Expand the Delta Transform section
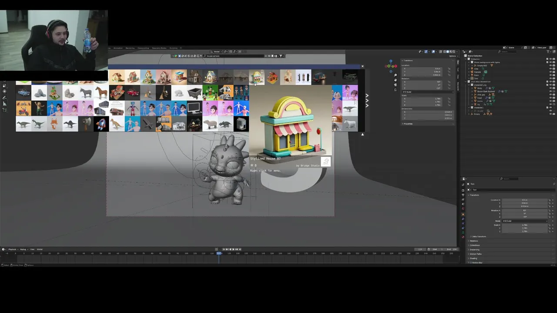 pyautogui.click(x=479, y=236)
